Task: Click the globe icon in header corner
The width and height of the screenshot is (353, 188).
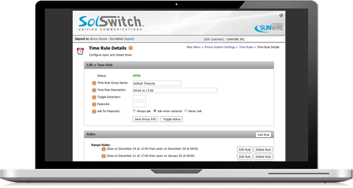Action: pos(281,16)
